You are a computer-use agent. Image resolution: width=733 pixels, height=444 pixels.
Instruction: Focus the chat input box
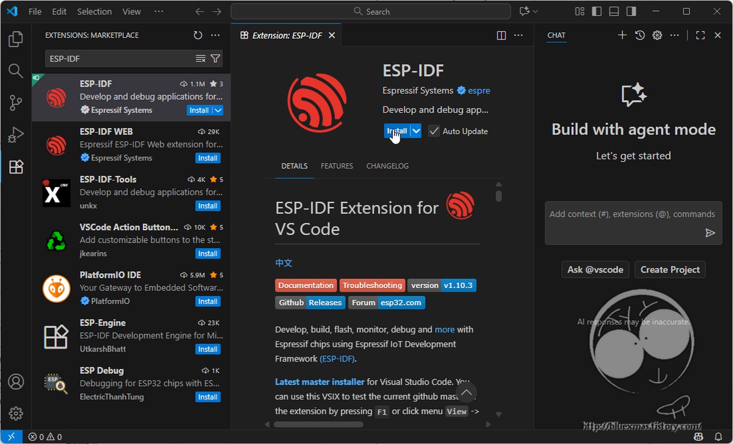(633, 223)
